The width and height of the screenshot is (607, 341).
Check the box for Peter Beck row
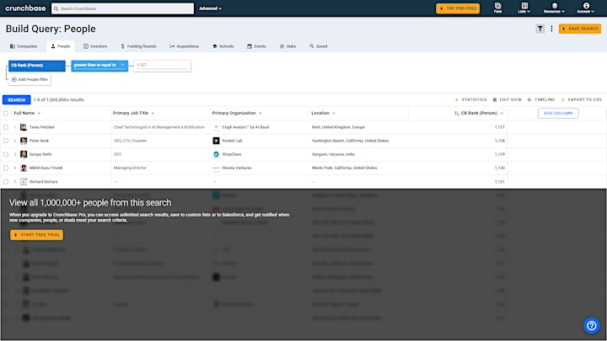[x=6, y=141]
